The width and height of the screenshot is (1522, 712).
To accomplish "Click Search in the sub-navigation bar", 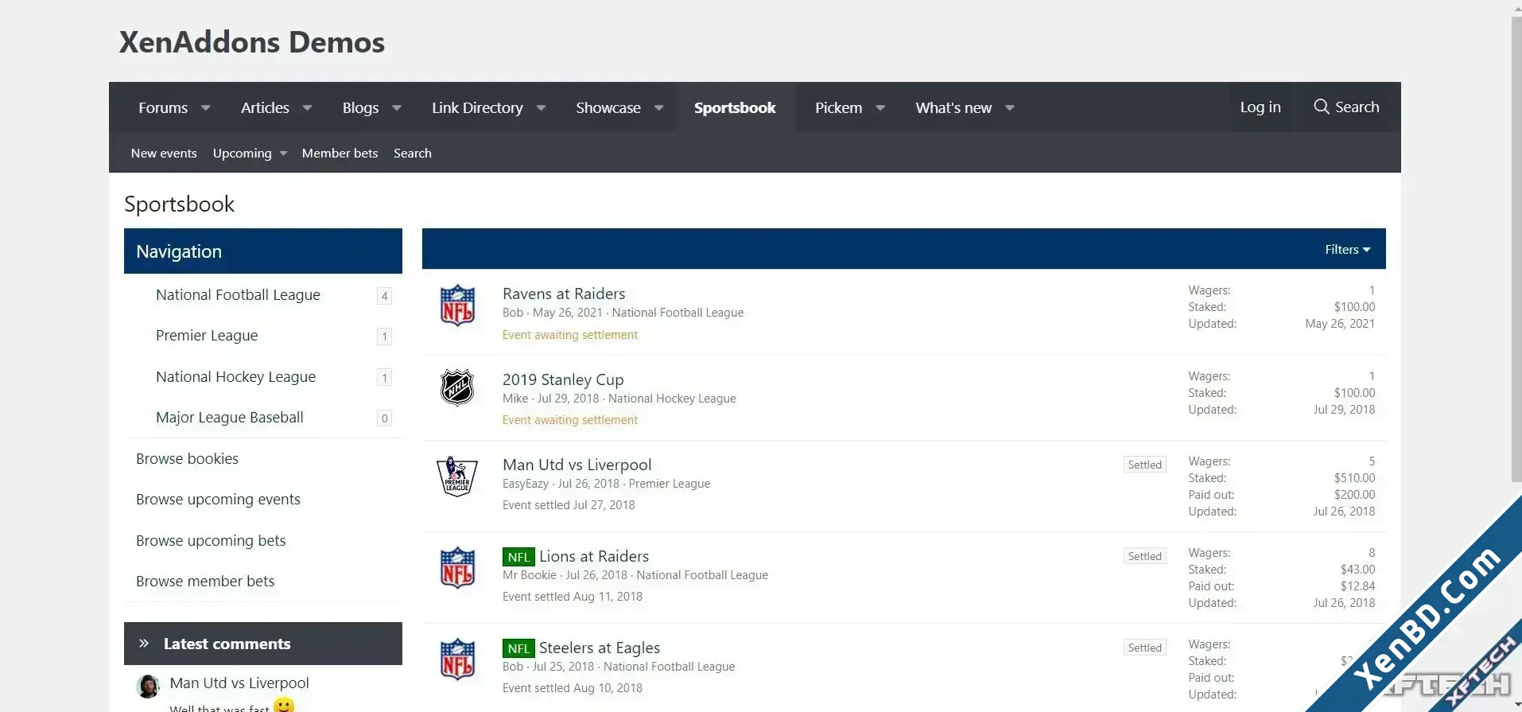I will [413, 154].
